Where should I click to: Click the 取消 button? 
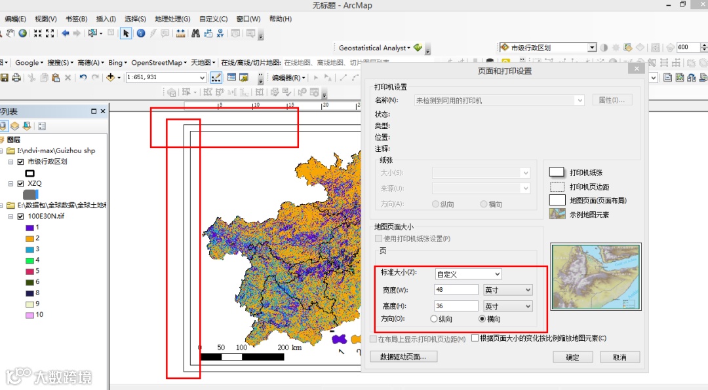pos(620,357)
